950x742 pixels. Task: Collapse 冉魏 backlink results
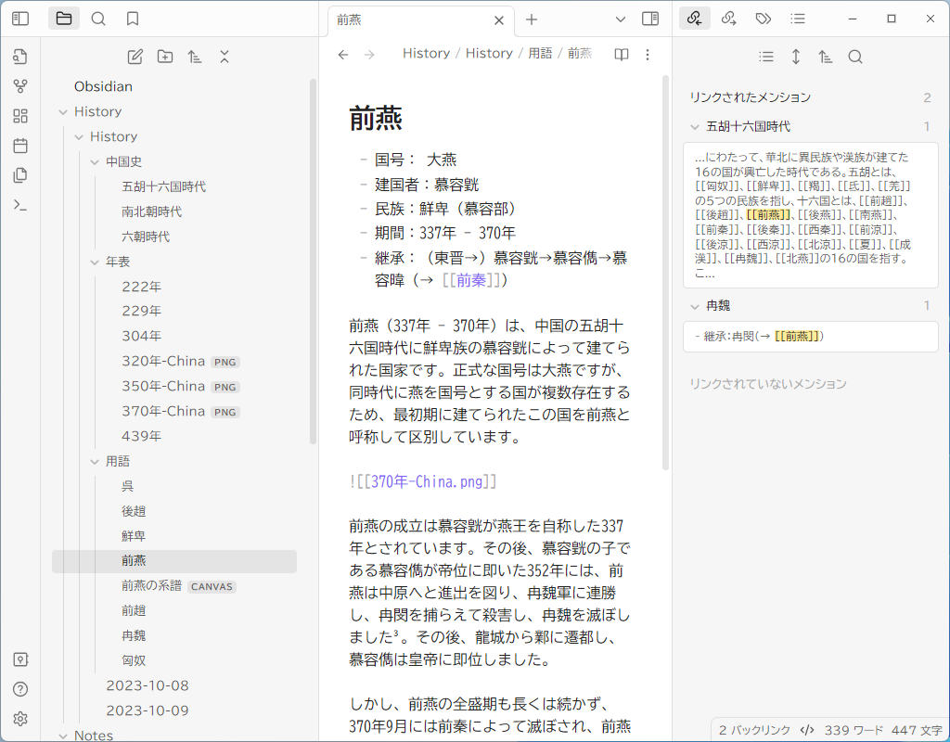(695, 306)
